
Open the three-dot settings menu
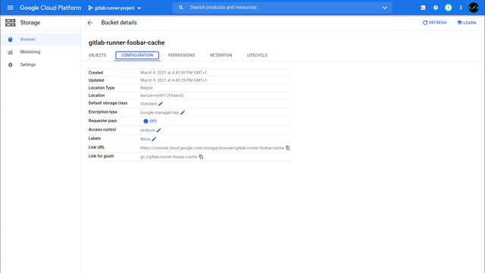click(461, 8)
